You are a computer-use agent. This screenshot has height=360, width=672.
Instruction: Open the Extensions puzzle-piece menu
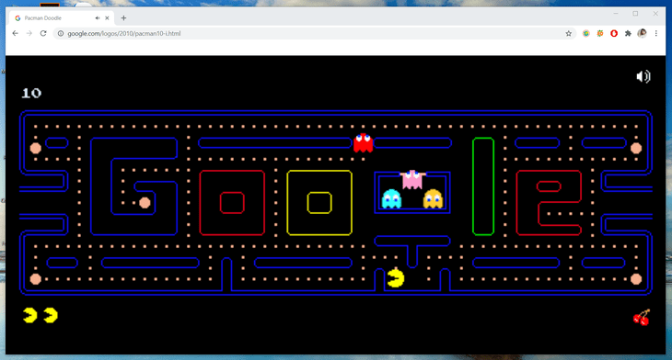coord(628,33)
